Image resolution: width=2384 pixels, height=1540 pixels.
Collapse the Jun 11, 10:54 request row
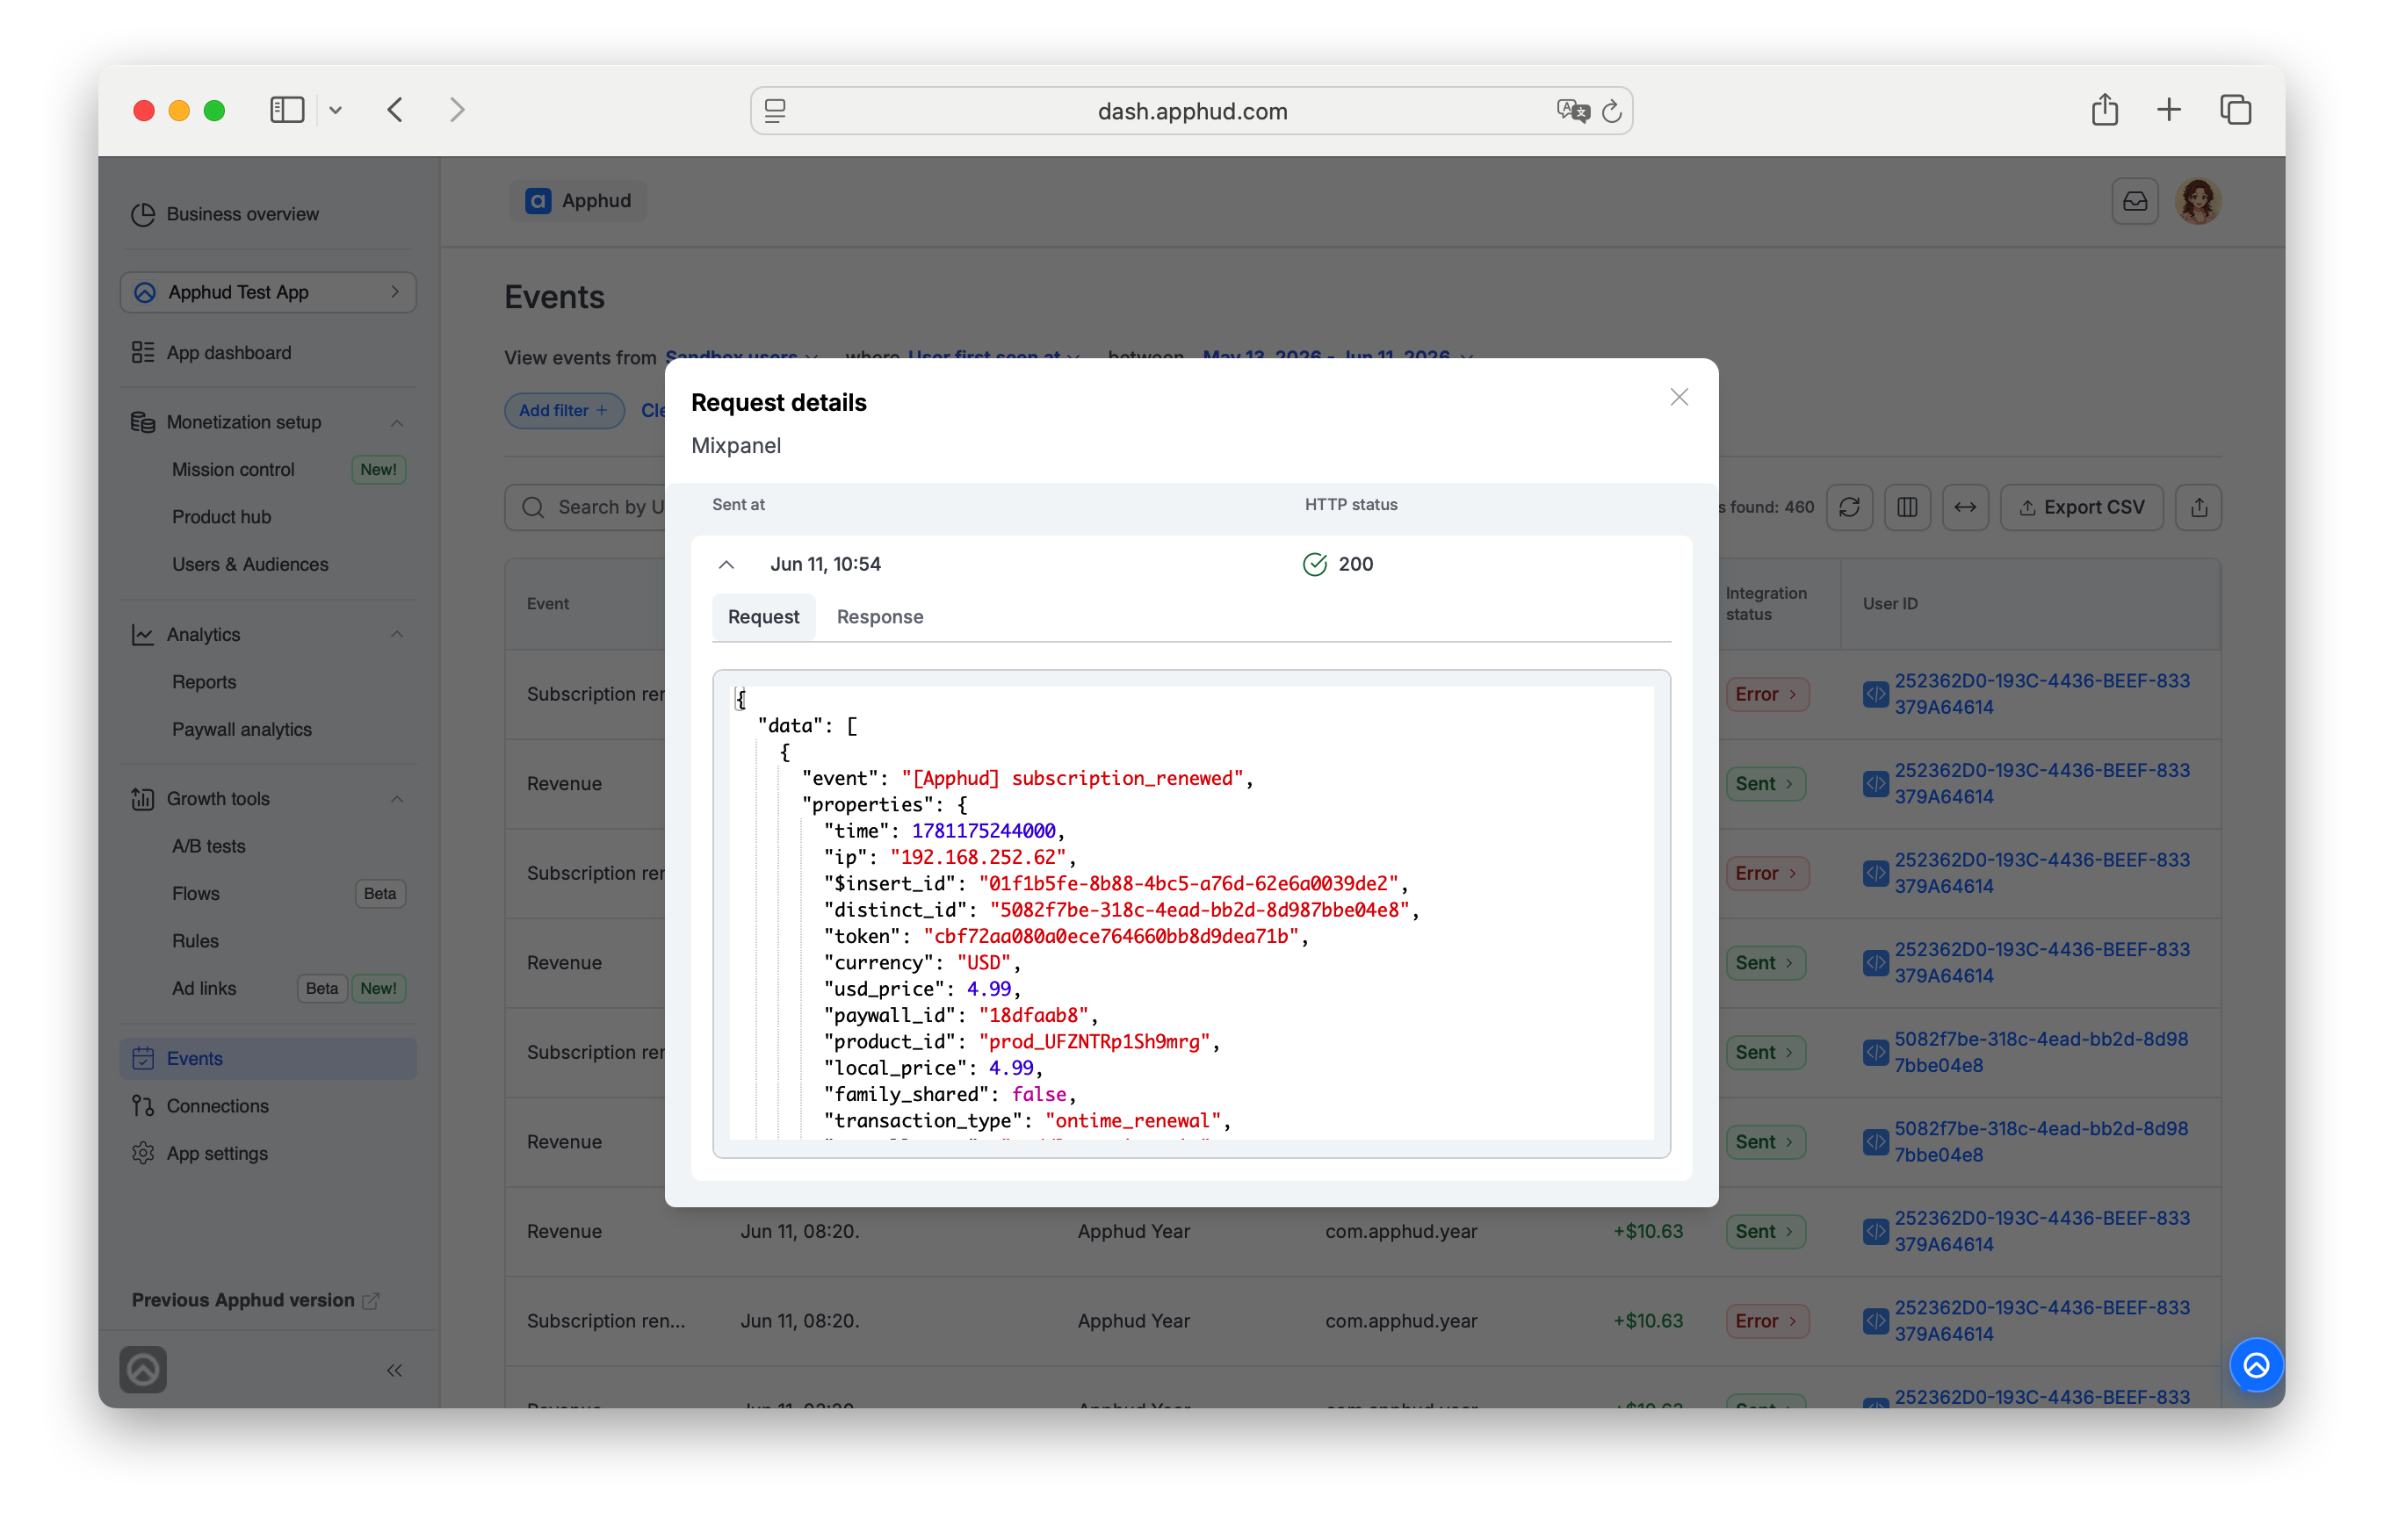click(726, 564)
